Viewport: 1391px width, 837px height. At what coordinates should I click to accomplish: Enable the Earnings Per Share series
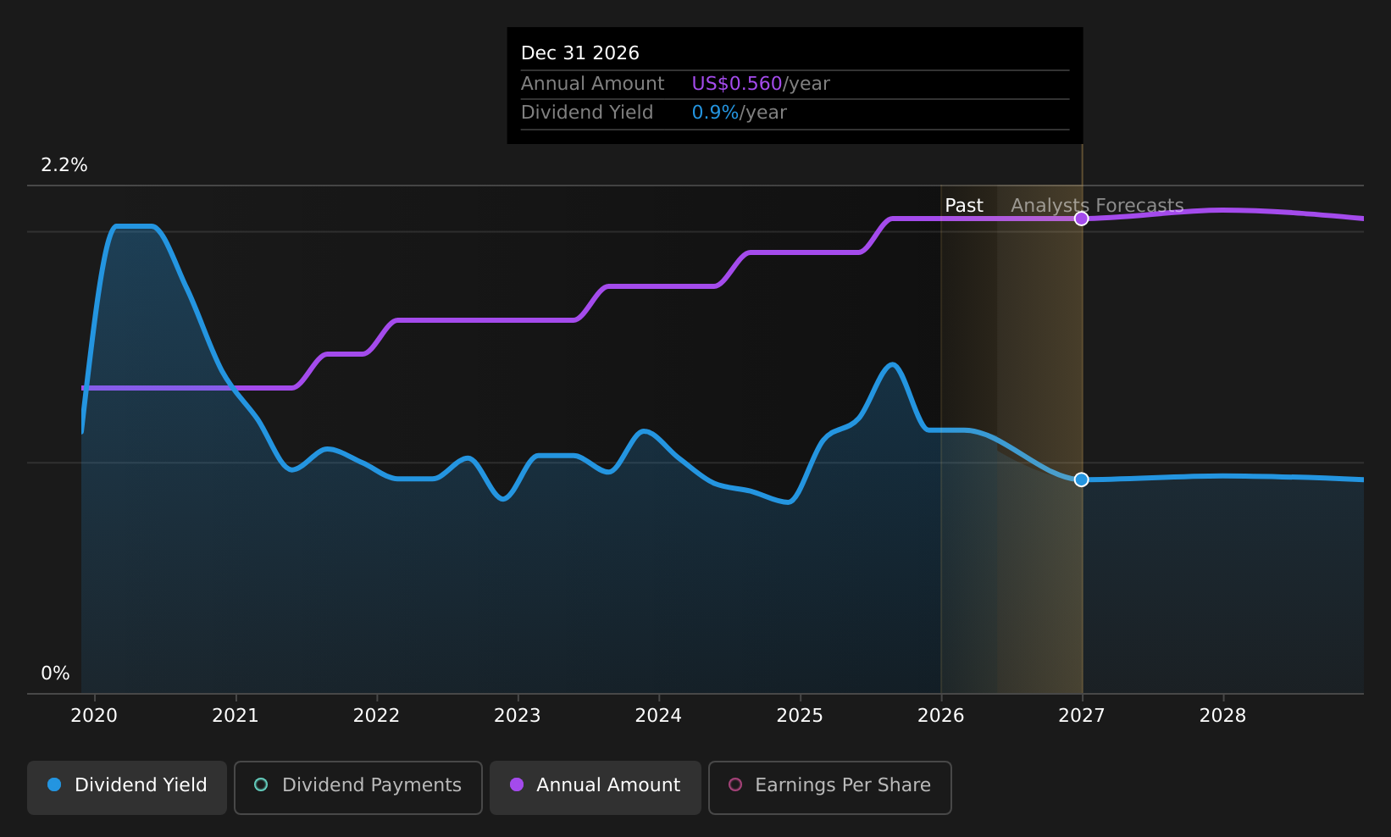pyautogui.click(x=829, y=787)
